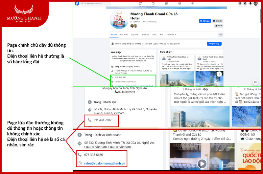Play the video in the 'Combo nghỉ dưỡng' post
This screenshot has width=263, height=174.
(202, 163)
